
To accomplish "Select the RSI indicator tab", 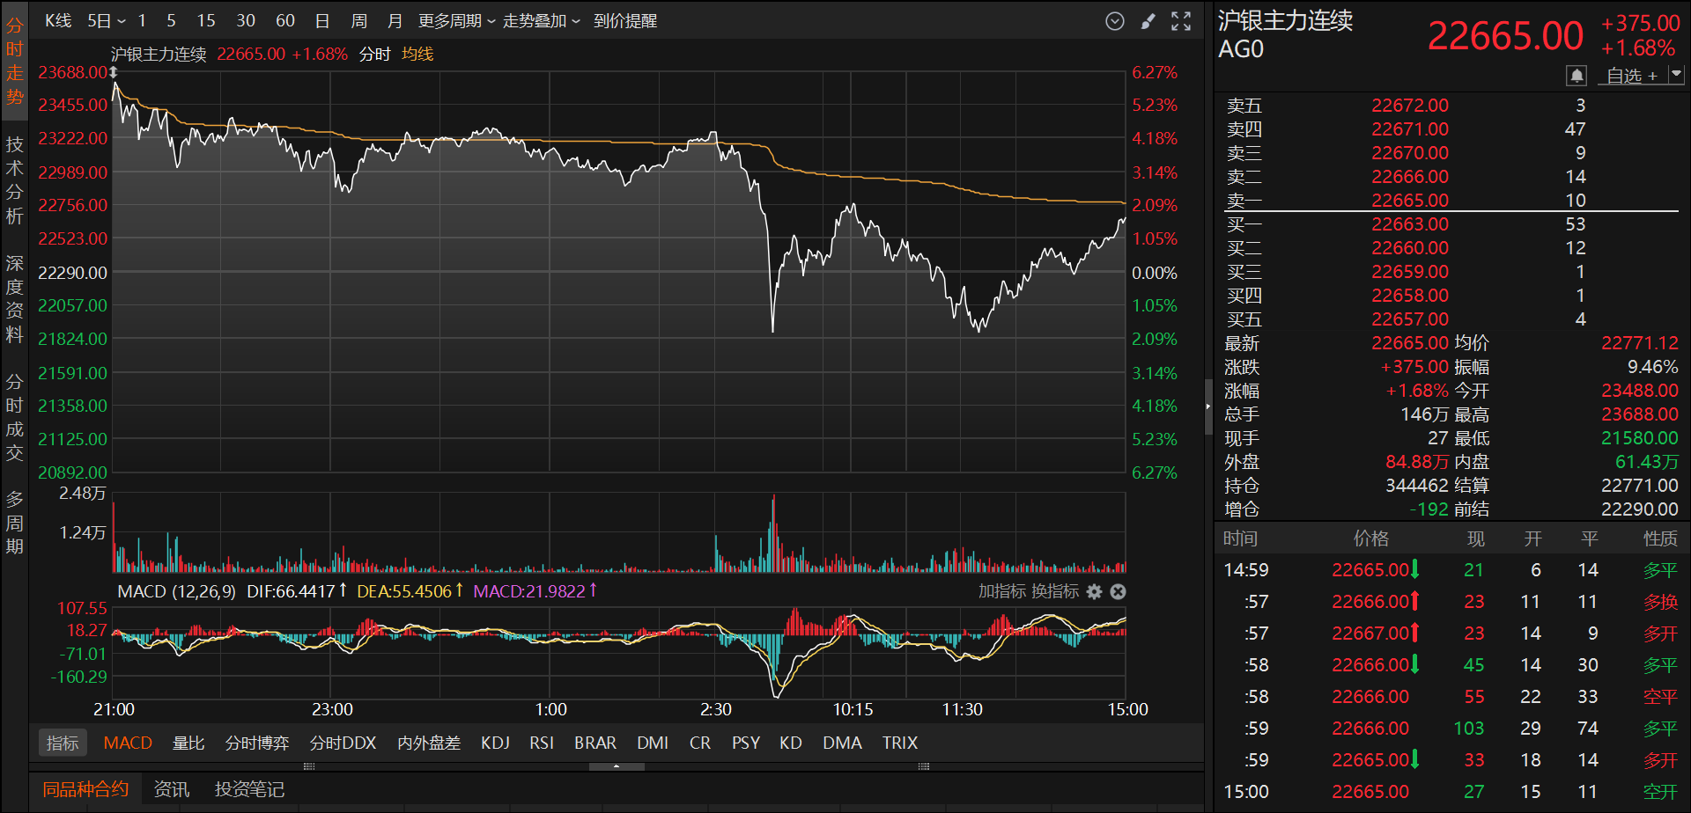I will click(542, 743).
